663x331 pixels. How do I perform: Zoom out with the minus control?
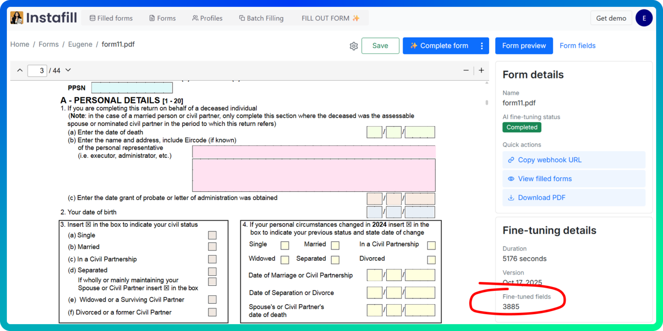tap(466, 70)
